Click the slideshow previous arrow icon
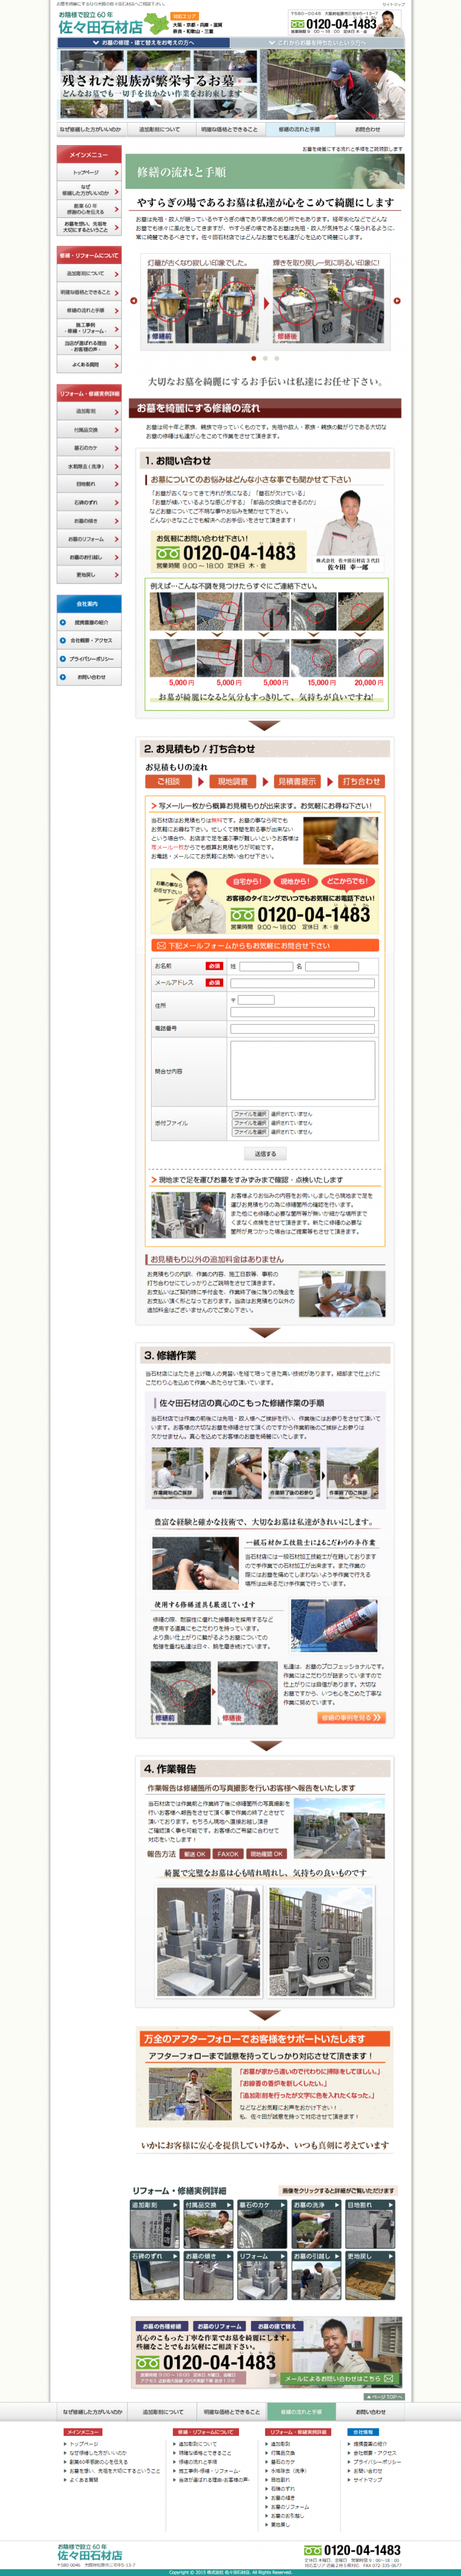The height and width of the screenshot is (2576, 461). (x=134, y=301)
